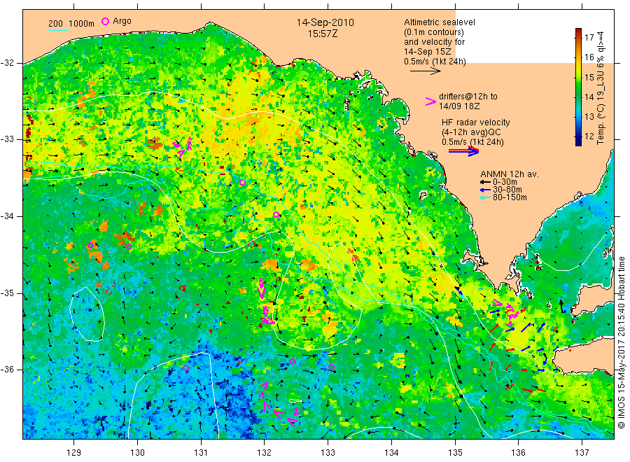Click the '137' longitude axis label
The width and height of the screenshot is (630, 462).
(582, 453)
